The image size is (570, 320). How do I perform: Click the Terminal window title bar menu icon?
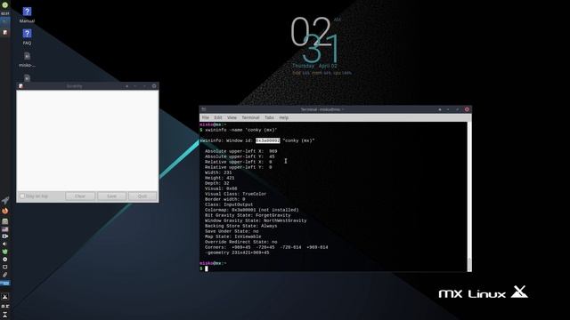pos(204,109)
